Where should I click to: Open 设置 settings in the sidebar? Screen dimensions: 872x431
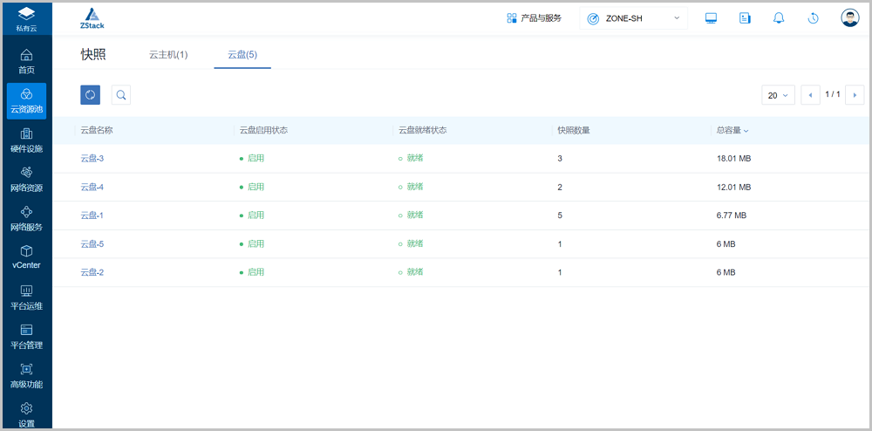tap(26, 415)
